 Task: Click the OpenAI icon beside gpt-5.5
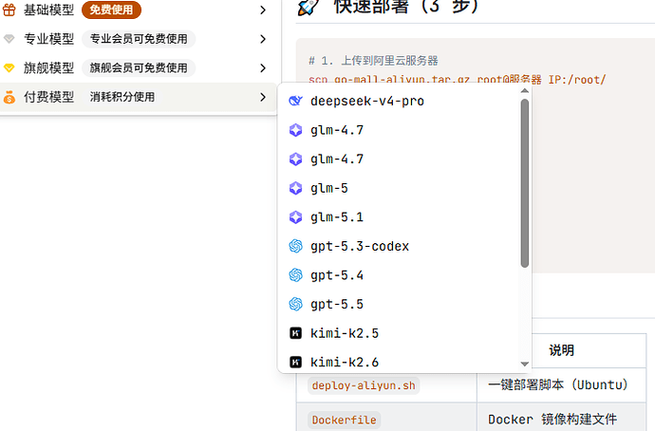pyautogui.click(x=296, y=304)
